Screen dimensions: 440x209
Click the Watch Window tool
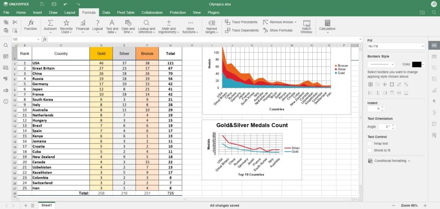coord(306,27)
